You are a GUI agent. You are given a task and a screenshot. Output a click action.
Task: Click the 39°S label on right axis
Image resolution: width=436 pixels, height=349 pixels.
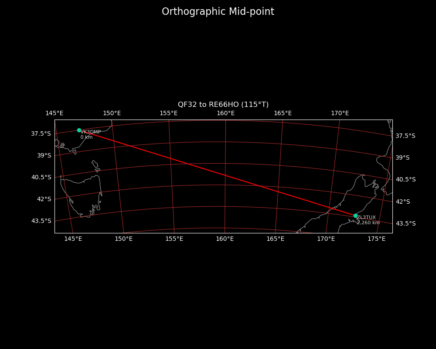(402, 157)
